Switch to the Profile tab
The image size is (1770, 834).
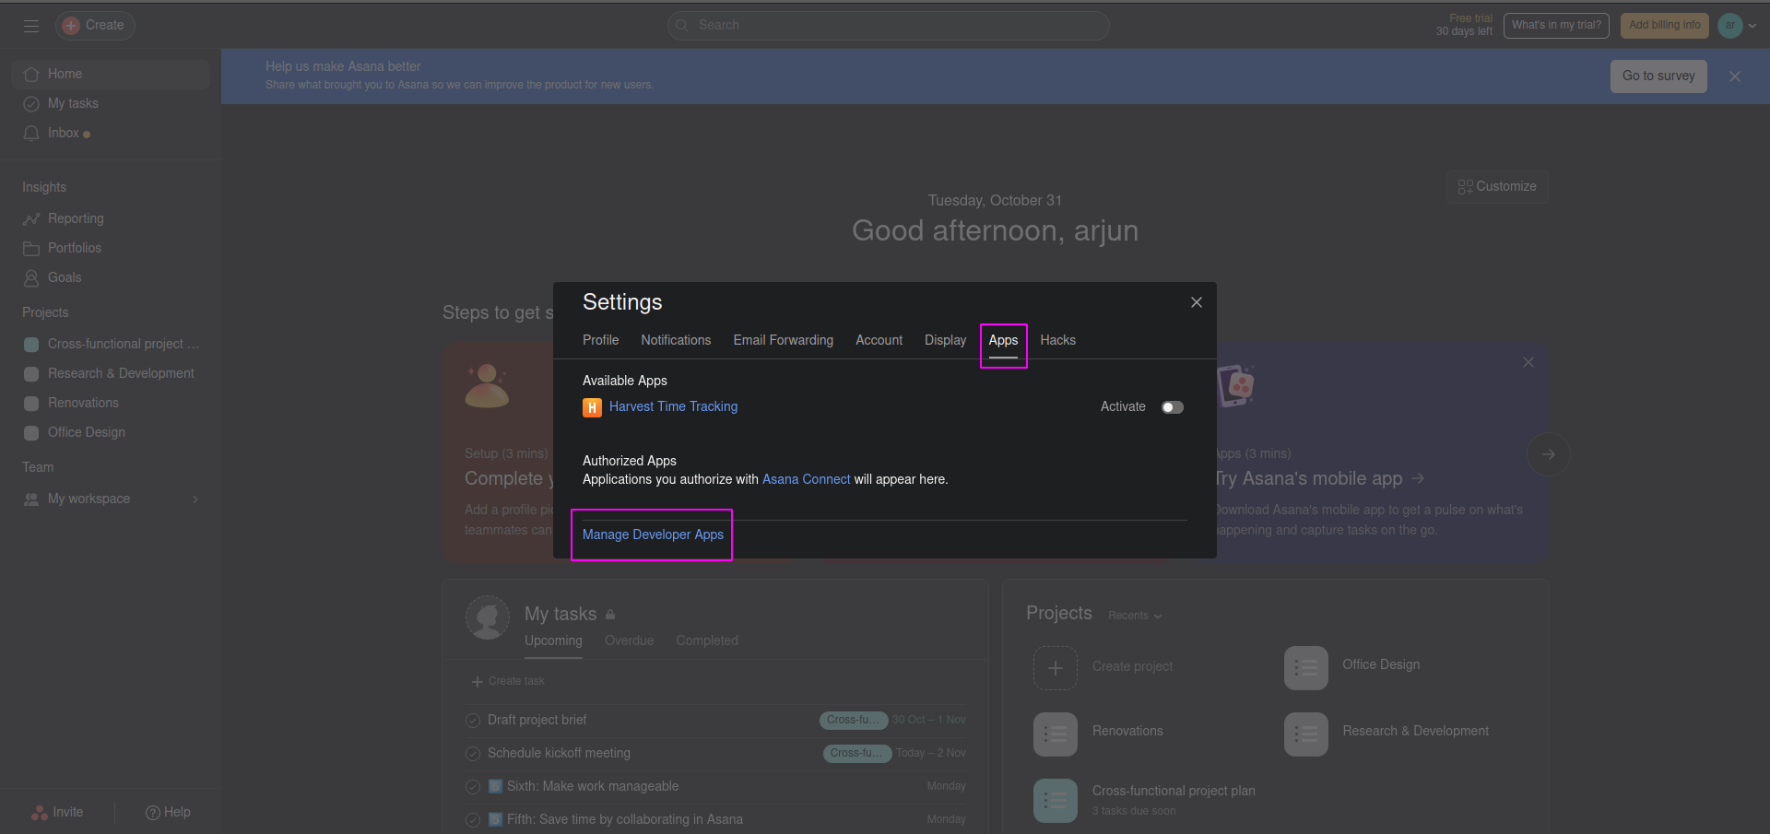[x=601, y=340]
